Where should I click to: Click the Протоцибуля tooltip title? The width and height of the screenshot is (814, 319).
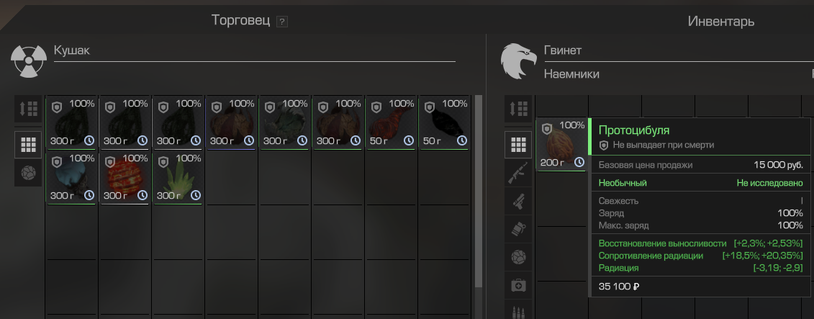tap(634, 130)
